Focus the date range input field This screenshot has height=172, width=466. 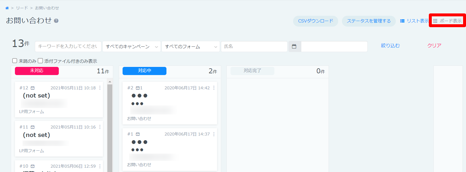pos(334,46)
